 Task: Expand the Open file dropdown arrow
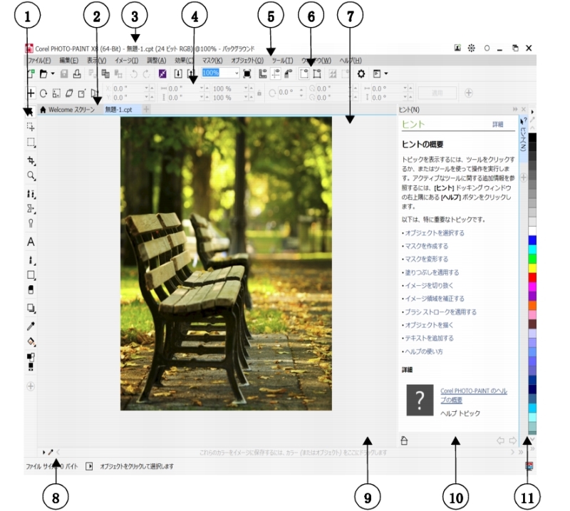(x=53, y=73)
